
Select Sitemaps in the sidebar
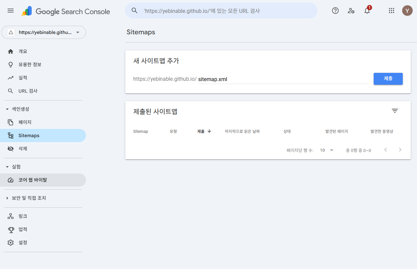pyautogui.click(x=43, y=135)
